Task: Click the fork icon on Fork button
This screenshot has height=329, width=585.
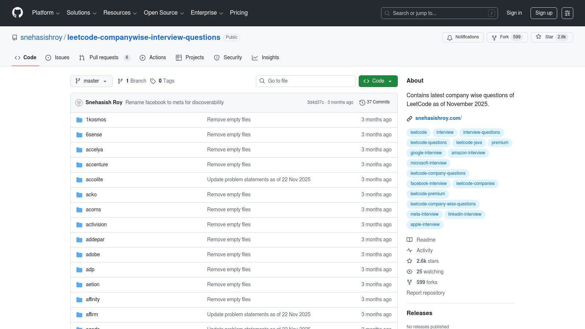Action: pyautogui.click(x=495, y=37)
